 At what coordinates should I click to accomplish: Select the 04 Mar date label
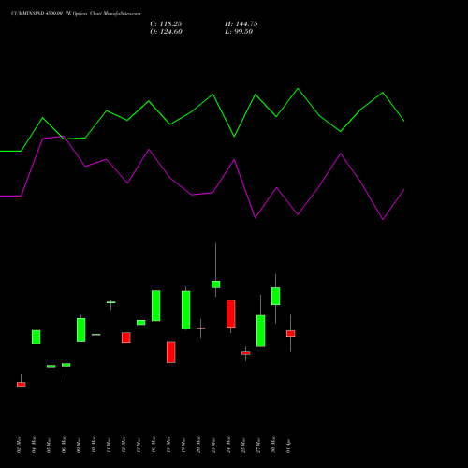34,445
